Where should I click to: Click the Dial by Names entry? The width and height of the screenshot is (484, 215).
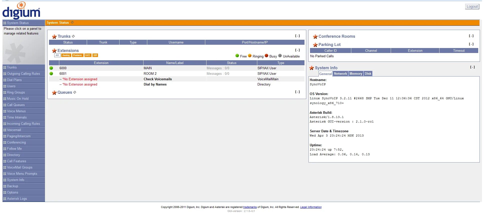155,84
